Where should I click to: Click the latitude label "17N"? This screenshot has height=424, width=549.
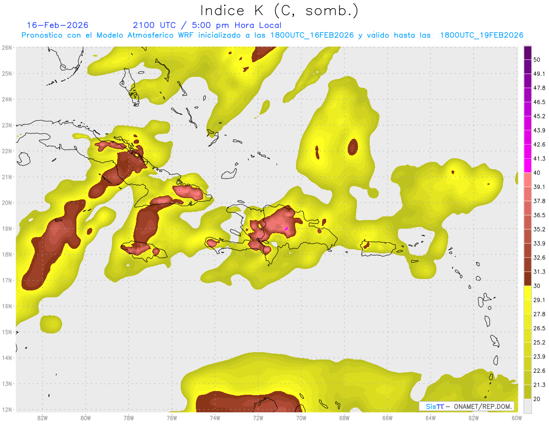tap(7, 280)
